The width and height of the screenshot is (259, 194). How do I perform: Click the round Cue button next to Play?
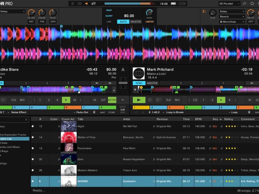150,100
